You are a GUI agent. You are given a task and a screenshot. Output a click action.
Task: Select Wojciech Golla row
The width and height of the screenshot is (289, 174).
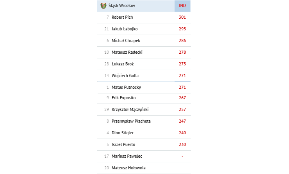(x=144, y=76)
